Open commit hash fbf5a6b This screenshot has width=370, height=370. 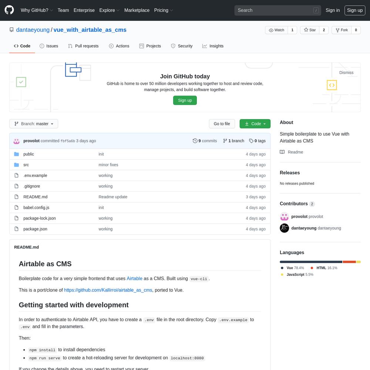pos(68,141)
